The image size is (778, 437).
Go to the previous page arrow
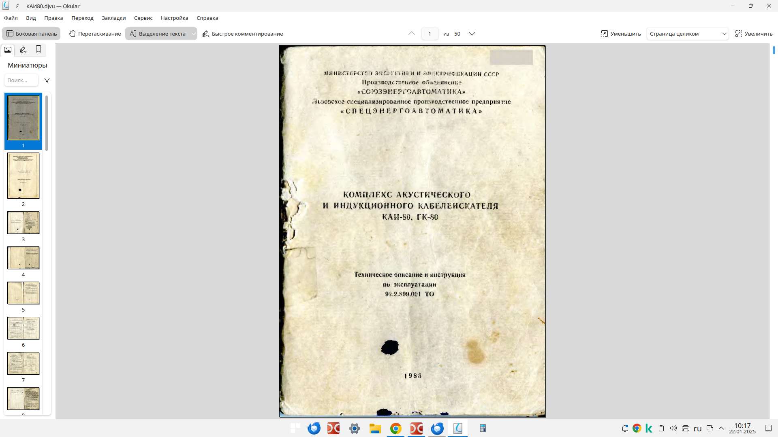pos(412,34)
